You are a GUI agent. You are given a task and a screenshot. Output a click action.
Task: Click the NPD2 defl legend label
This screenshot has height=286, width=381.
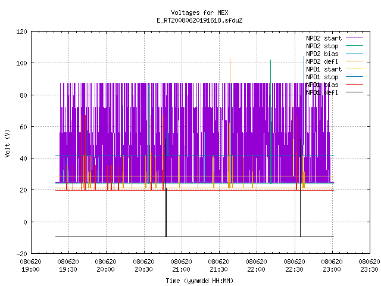pyautogui.click(x=322, y=61)
